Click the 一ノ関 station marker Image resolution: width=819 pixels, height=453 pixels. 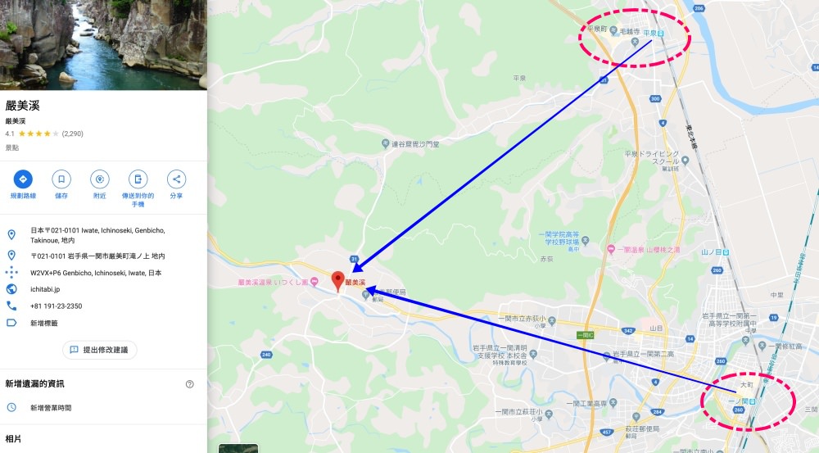[752, 401]
